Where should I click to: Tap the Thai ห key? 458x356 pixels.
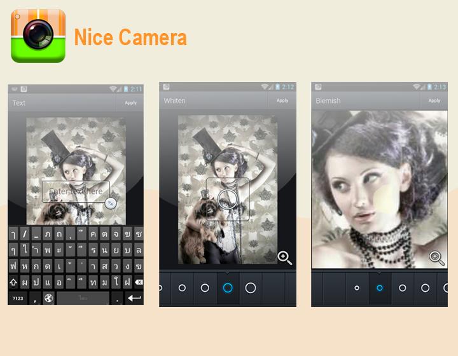tap(25, 266)
